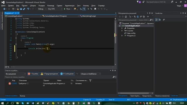Open the ConsoleApplication1 project navigation dropdown
Screen dimensions: 187x105
[23, 16]
